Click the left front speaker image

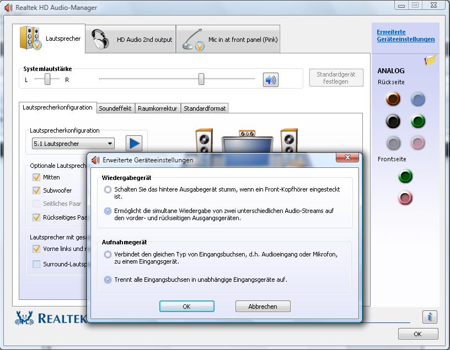(x=204, y=141)
